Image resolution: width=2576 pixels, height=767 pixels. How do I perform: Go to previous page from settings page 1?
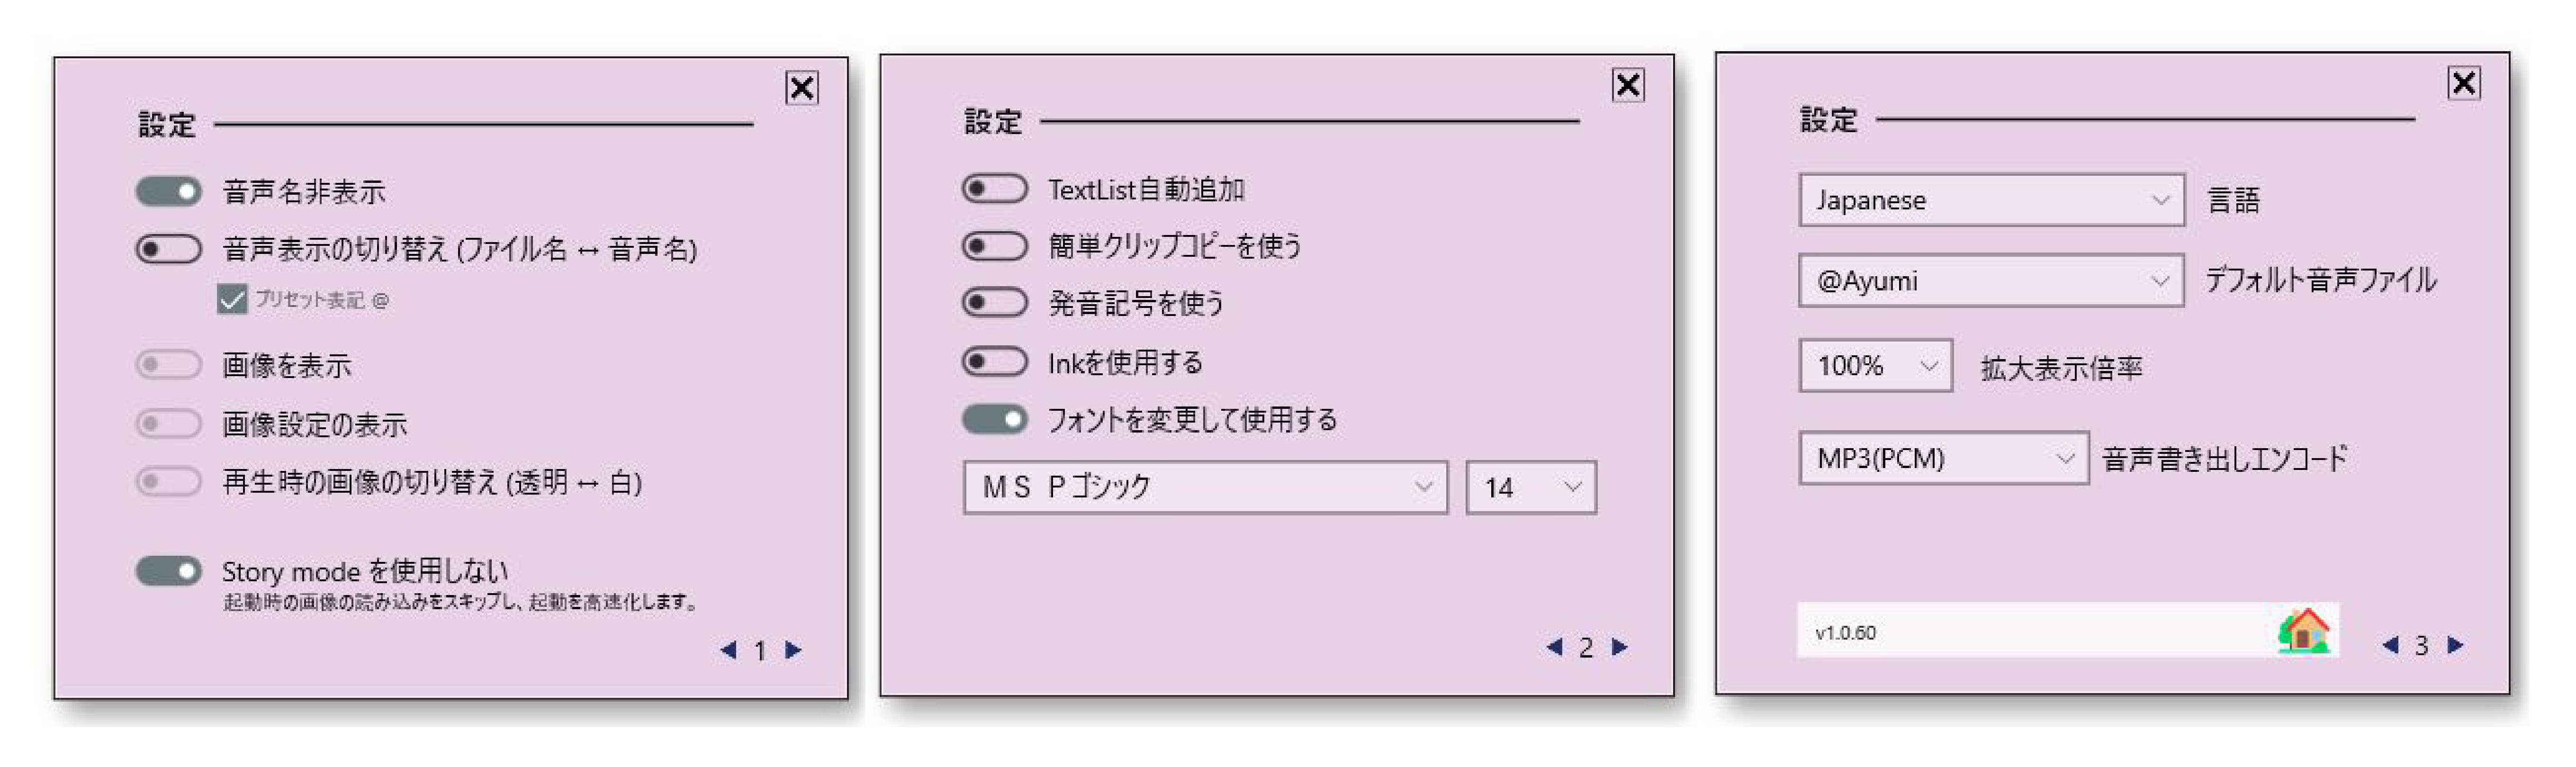pyautogui.click(x=728, y=651)
